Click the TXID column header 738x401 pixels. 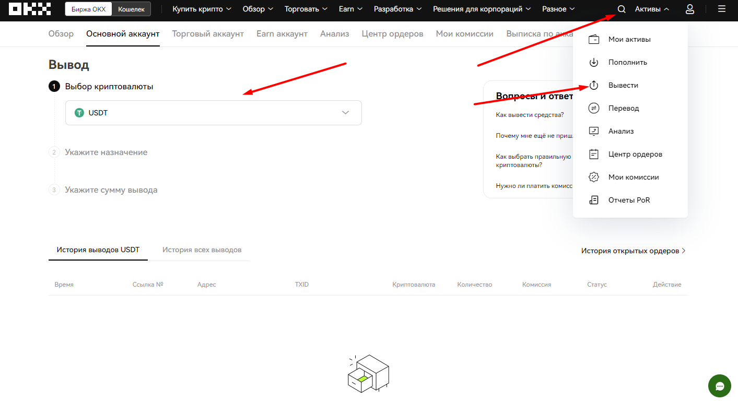coord(302,285)
